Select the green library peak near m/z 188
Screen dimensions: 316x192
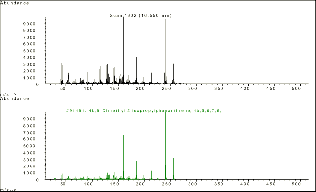(x=136, y=170)
